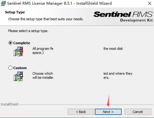Image resolution: width=154 pixels, height=118 pixels.
Task: Click the 'InstallShield' label at bottom
Action: tap(10, 104)
